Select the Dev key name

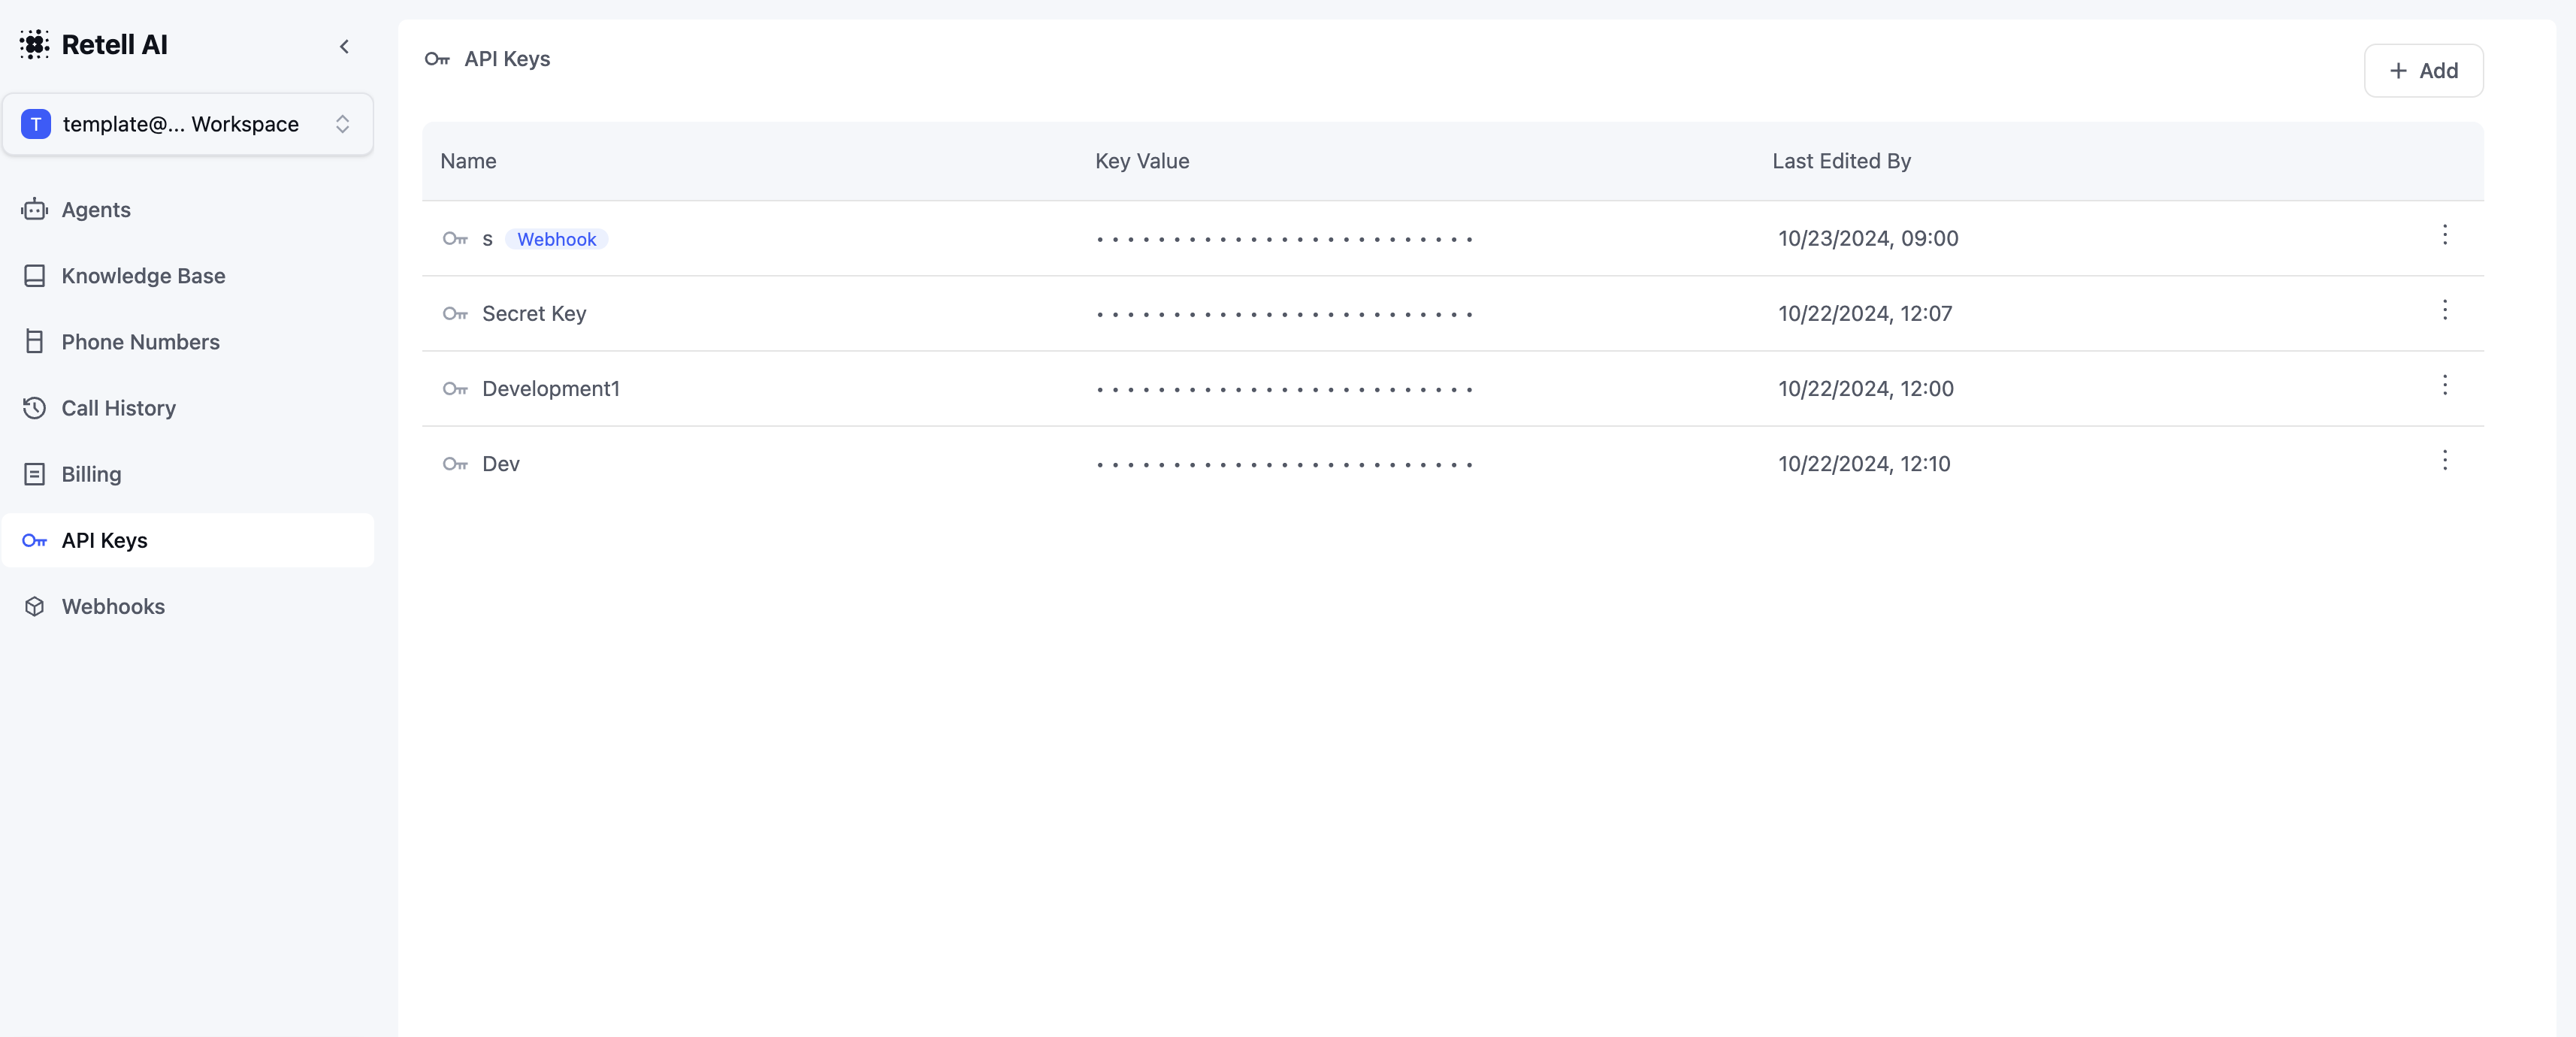pyautogui.click(x=501, y=463)
